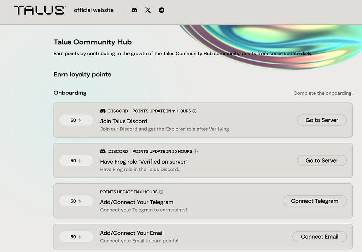
Task: Click 'Have Frog role "Verified on server"' title
Action: click(144, 162)
